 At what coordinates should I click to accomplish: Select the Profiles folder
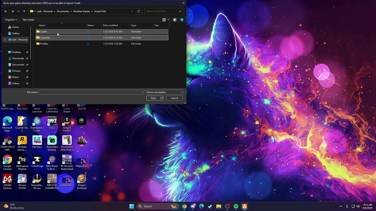102,44
